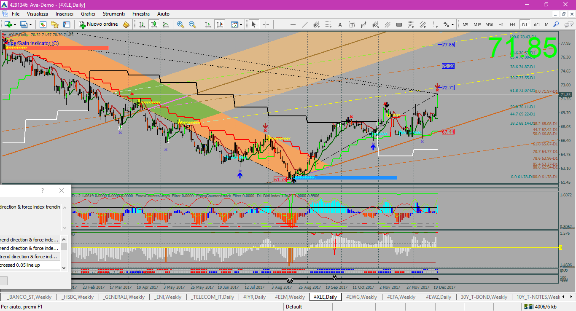Select the Fibonacci arcs tool
Viewport: 576px width, 311px height.
(411, 24)
